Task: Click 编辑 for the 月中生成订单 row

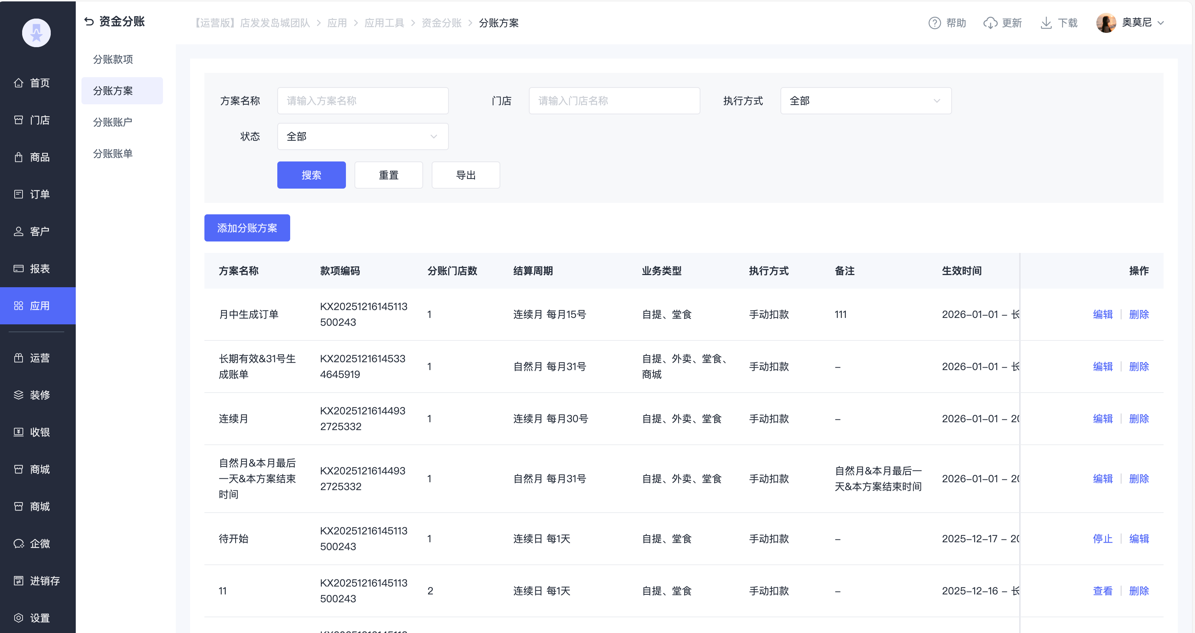Action: 1103,314
